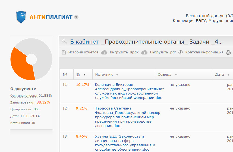Click Бесплатный доступ text at top
233x152 pixels.
point(209,16)
